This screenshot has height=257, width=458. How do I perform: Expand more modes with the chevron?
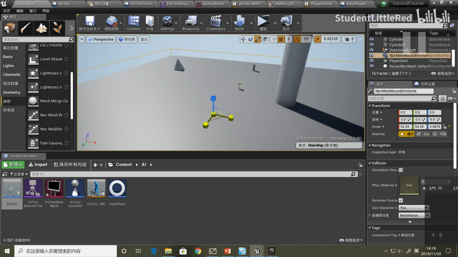(71, 28)
